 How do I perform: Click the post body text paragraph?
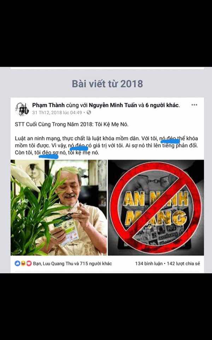pos(106,146)
